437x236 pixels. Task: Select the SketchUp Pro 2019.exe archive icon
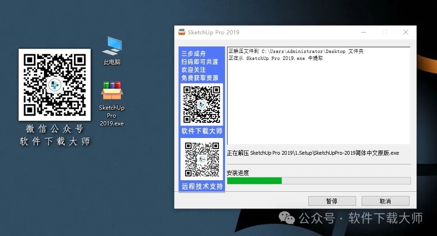[112, 91]
